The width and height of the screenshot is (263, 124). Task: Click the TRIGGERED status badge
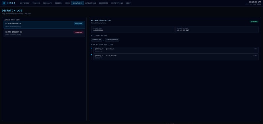tap(79, 32)
